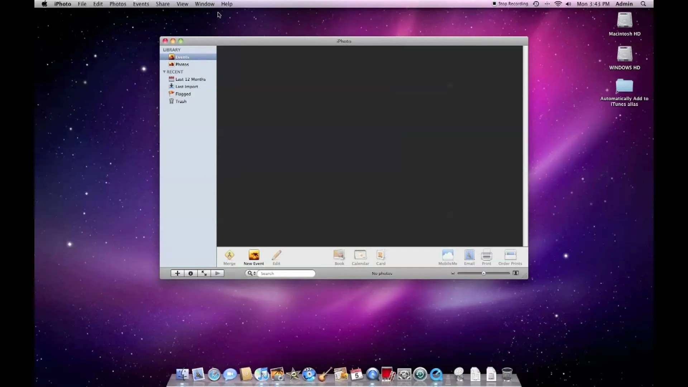
Task: Click the large thumbnail size icon
Action: coord(516,273)
